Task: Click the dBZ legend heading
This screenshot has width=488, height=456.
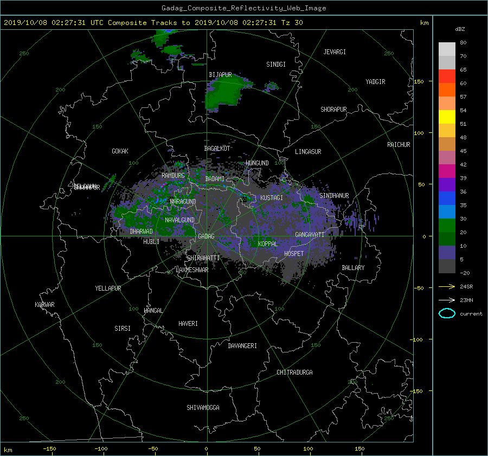Action: tap(460, 29)
